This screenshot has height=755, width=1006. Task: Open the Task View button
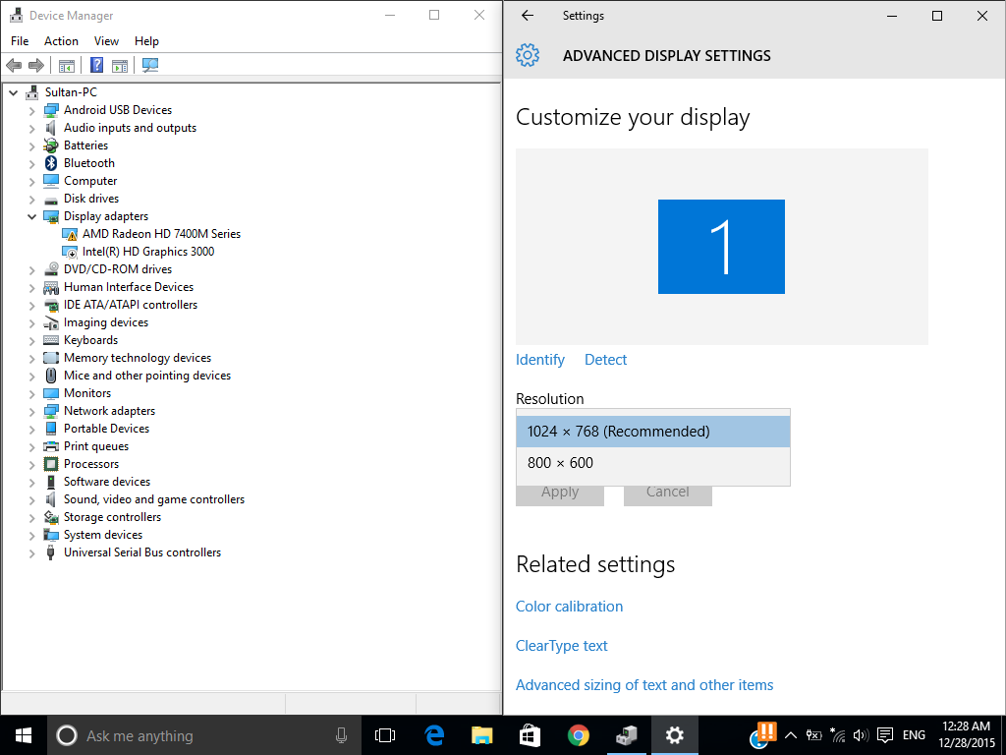(x=385, y=735)
